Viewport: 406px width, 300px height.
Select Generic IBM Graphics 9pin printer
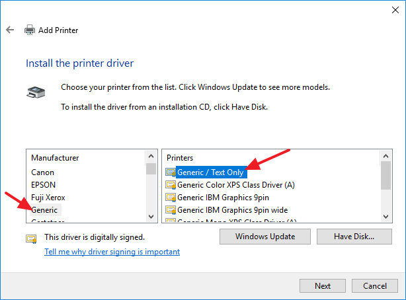point(223,198)
